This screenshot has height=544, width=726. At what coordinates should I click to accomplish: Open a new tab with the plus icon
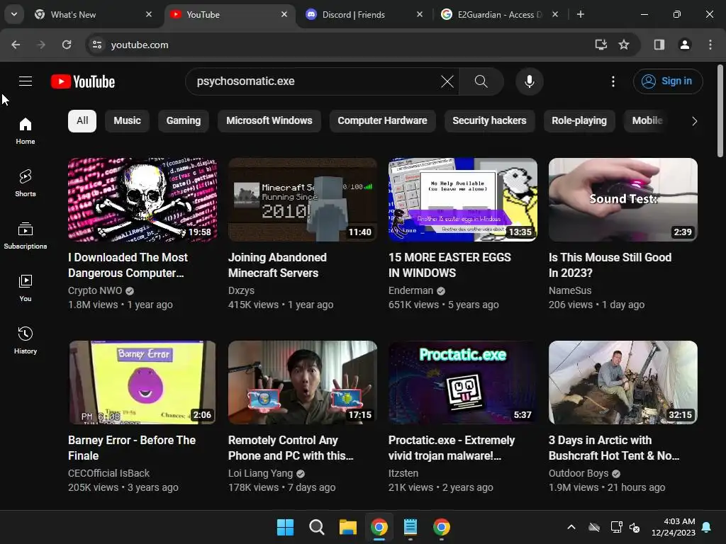tap(580, 14)
